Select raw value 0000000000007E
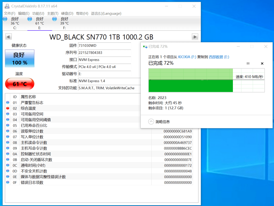 [178, 160]
